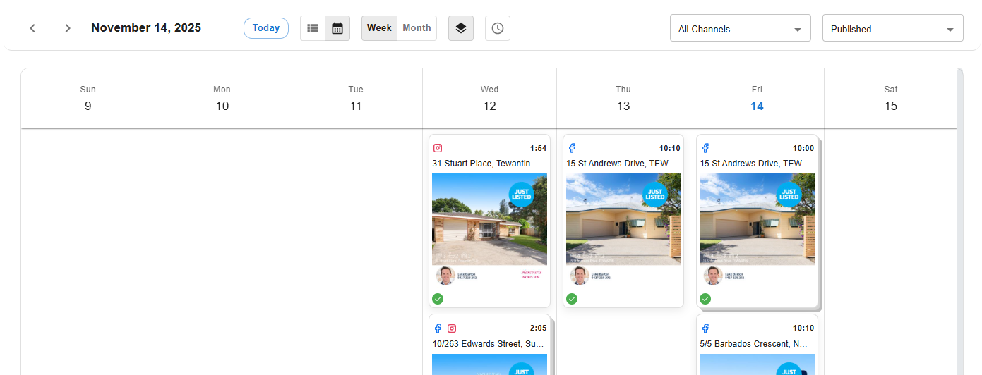
Task: Select the Week view tab
Action: click(379, 28)
